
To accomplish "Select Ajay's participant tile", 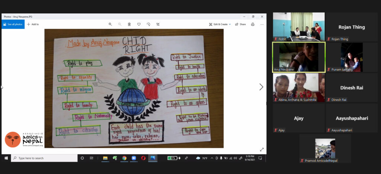I will tap(299, 118).
